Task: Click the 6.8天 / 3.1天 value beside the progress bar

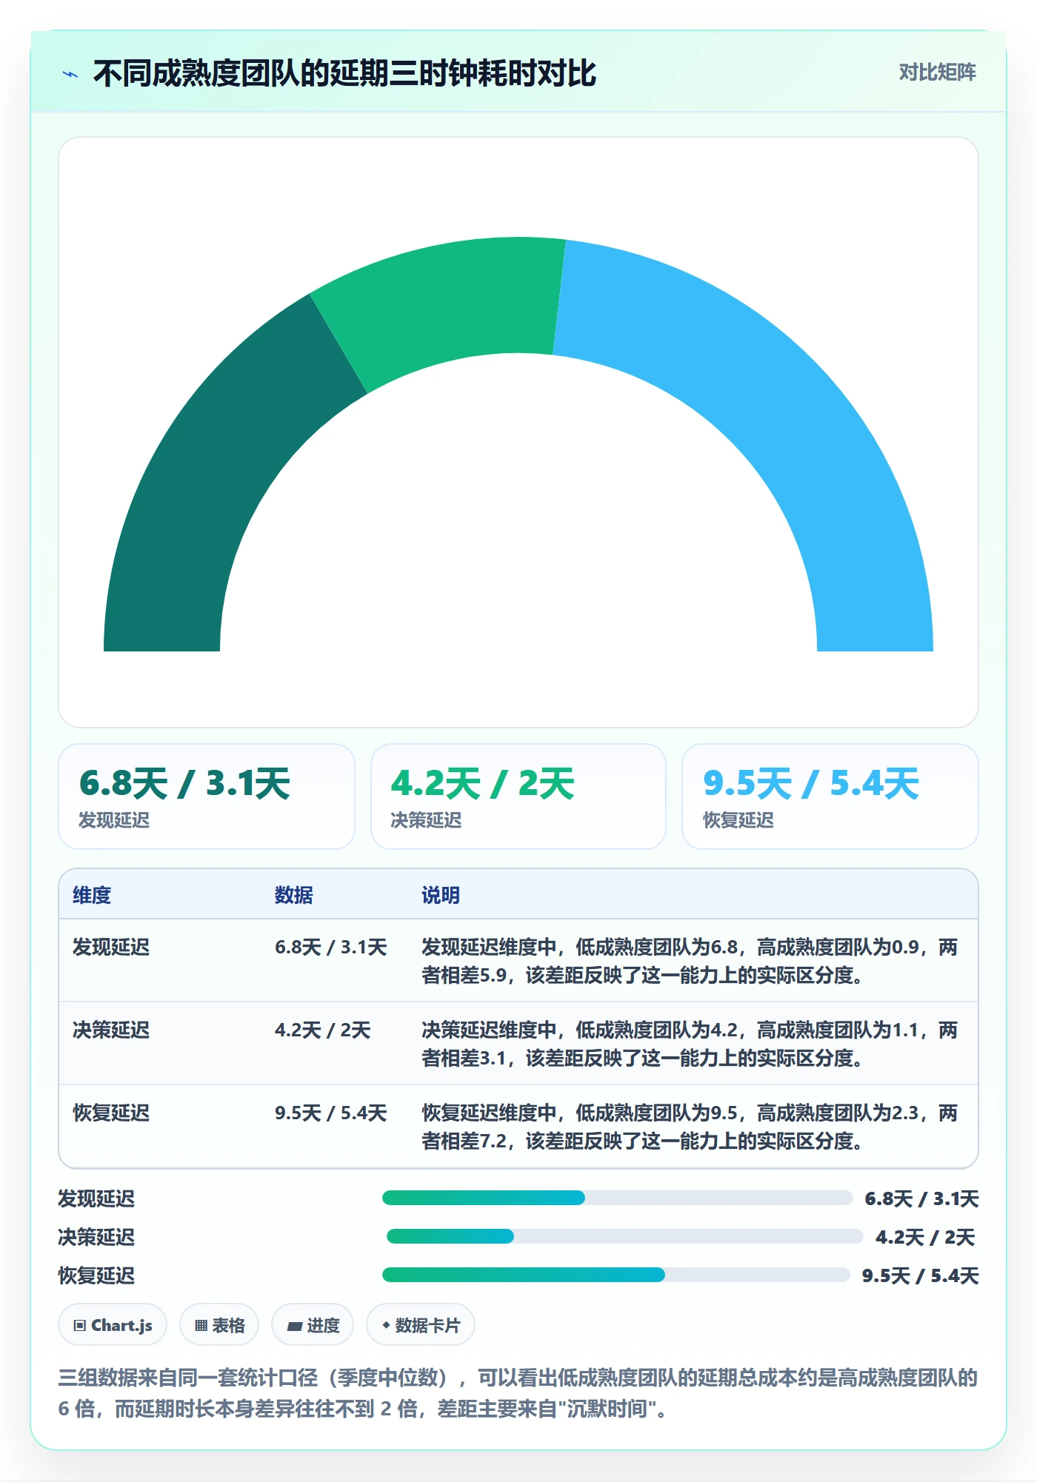Action: tap(922, 1198)
